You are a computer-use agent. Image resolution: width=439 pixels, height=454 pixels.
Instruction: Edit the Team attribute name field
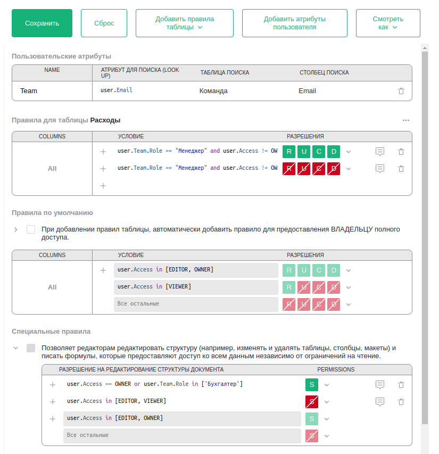coord(52,91)
